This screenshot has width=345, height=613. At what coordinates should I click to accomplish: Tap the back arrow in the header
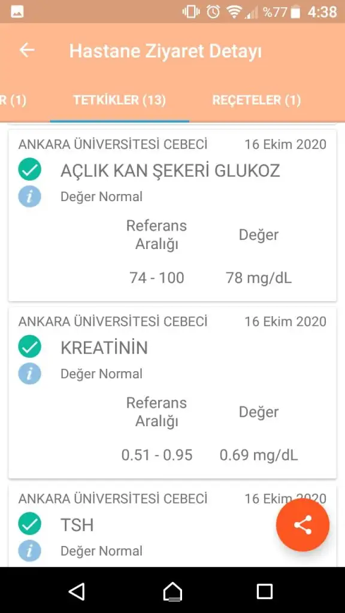27,50
